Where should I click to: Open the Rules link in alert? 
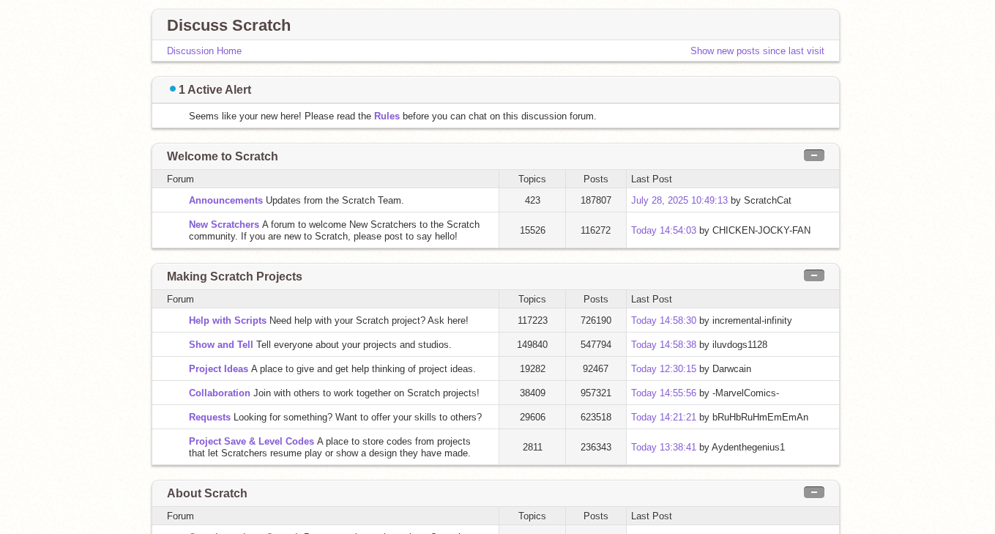click(387, 116)
